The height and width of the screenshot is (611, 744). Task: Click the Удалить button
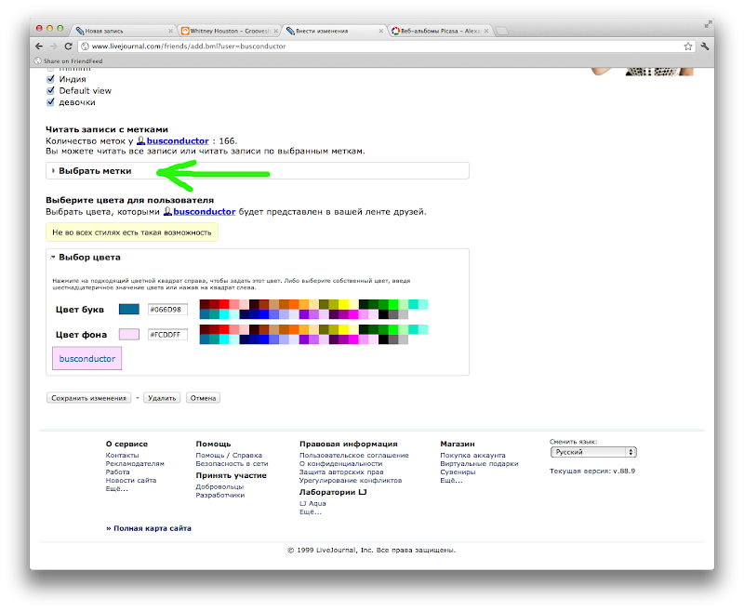(162, 398)
